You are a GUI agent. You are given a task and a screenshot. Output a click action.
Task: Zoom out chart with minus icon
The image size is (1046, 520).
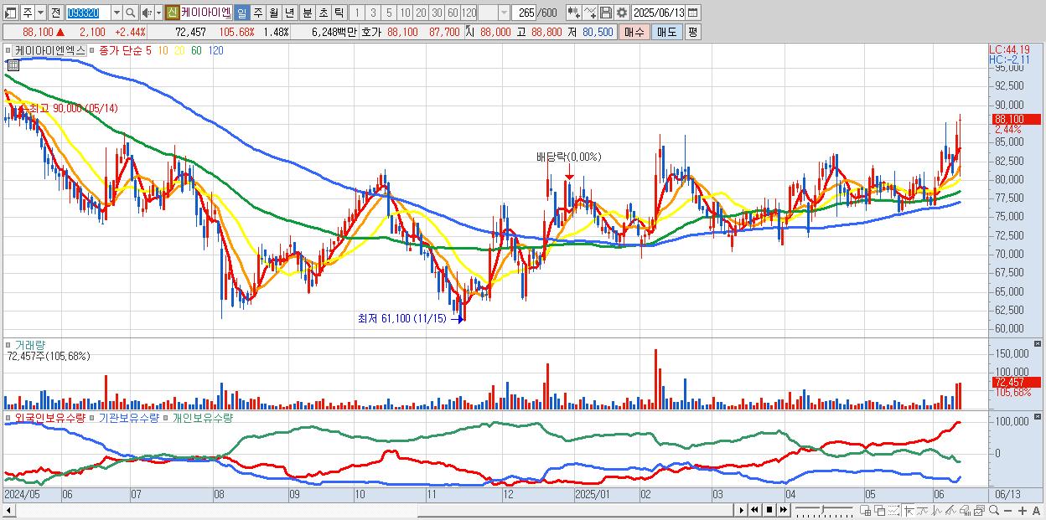1007,511
